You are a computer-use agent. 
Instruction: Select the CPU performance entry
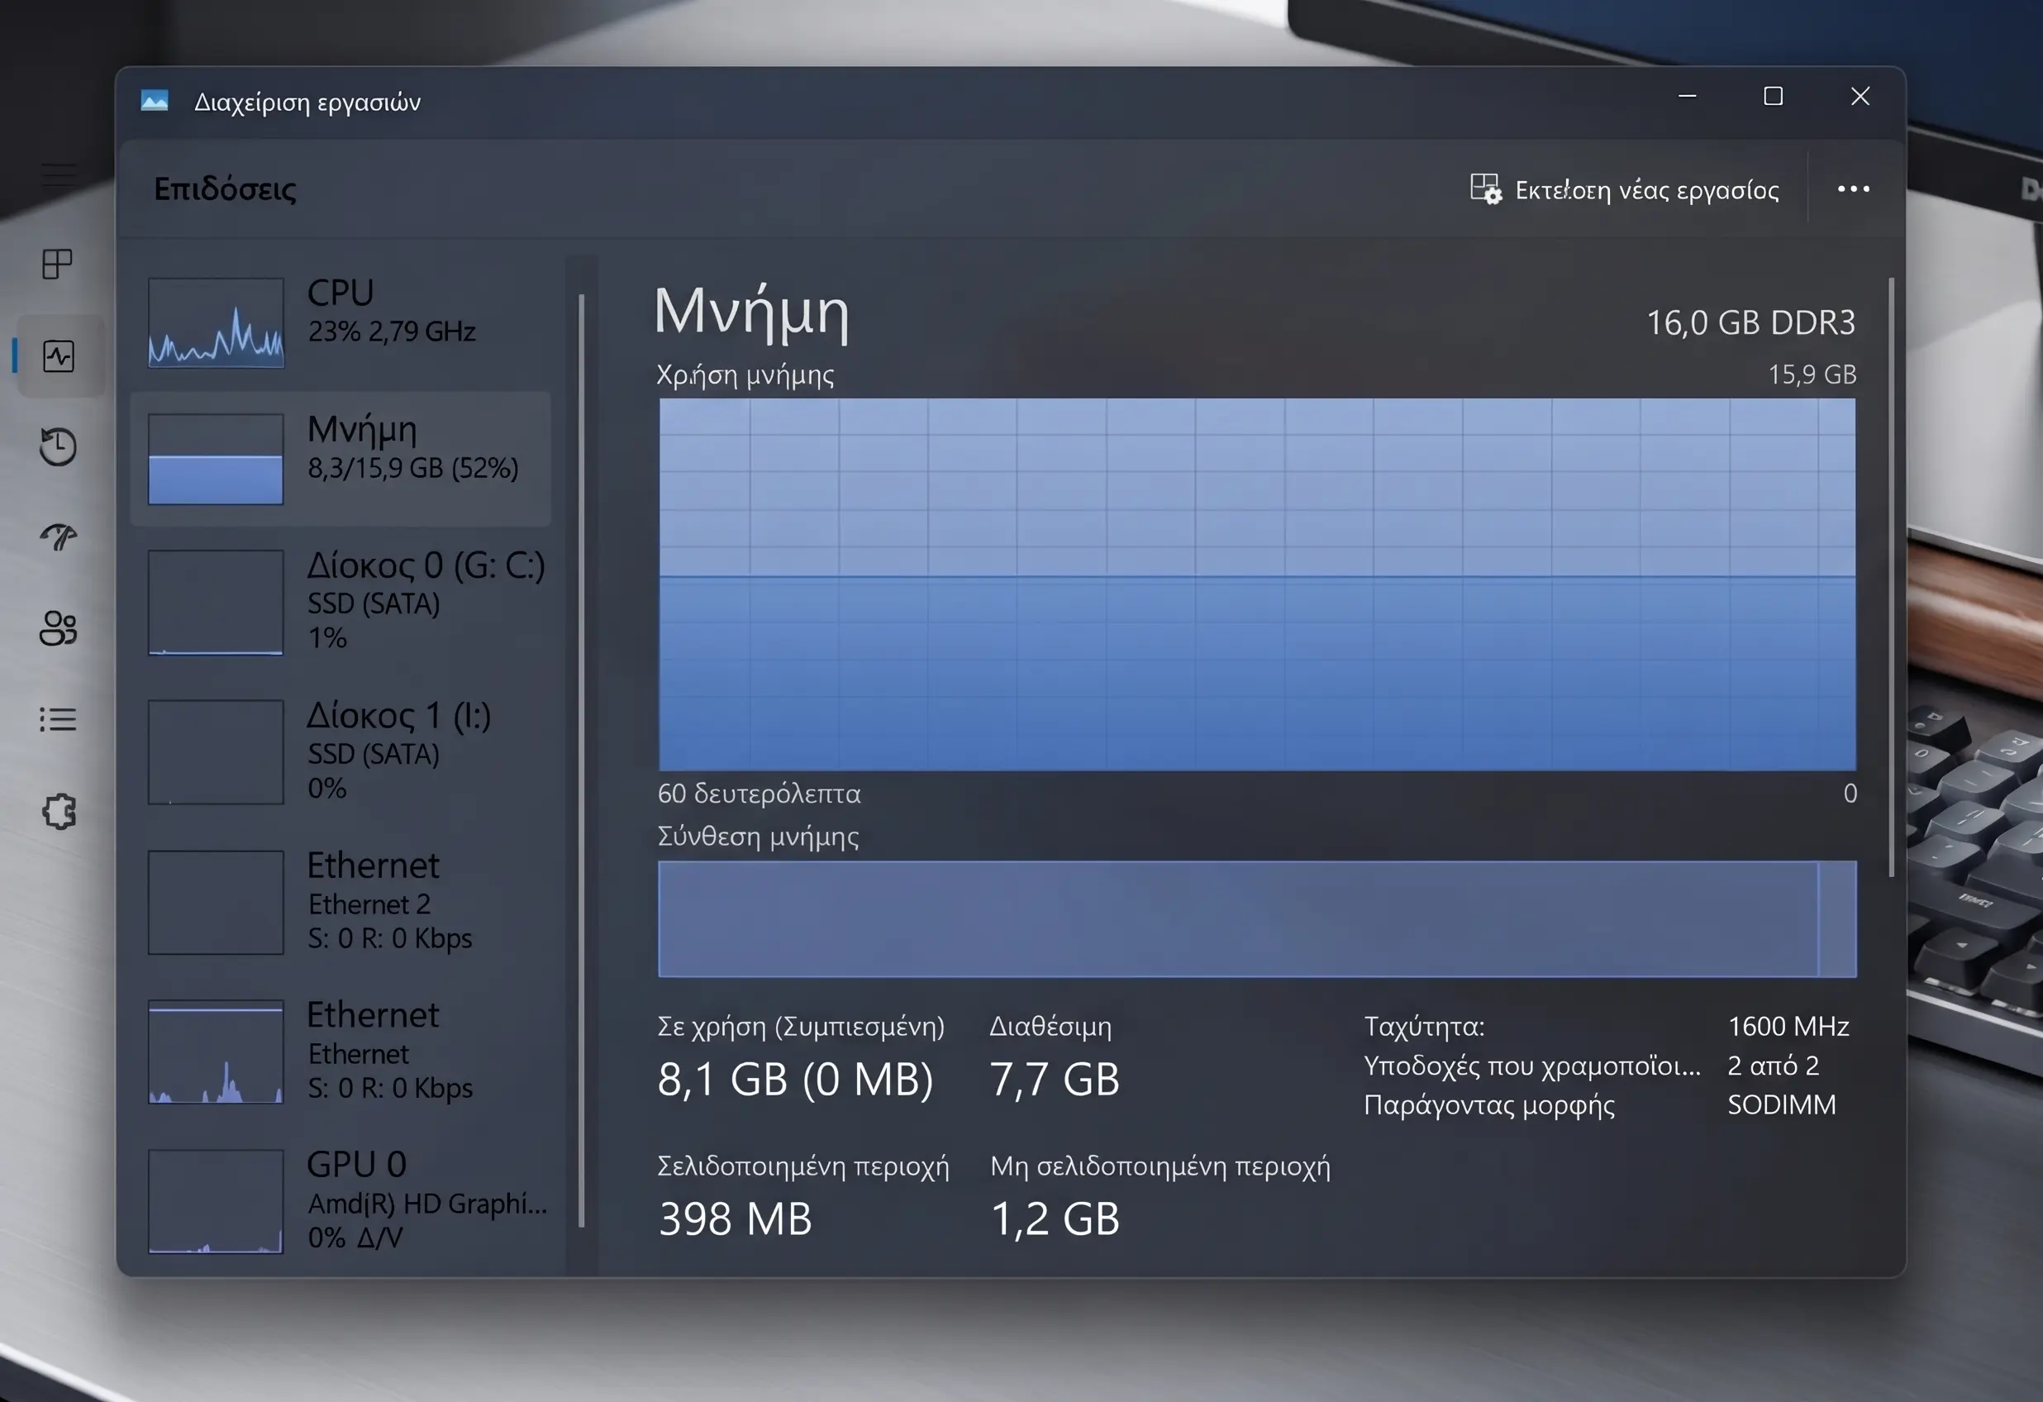(341, 322)
